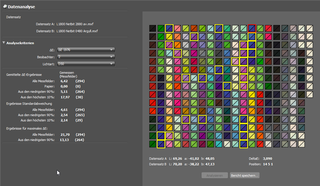Select the yellow-outlined patch directly below the red-outlined patch
Image resolution: width=320 pixels, height=186 pixels.
coord(252,36)
